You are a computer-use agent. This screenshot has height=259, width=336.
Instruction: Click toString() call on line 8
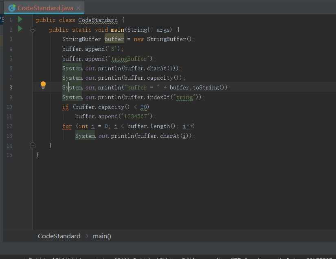tap(208, 87)
